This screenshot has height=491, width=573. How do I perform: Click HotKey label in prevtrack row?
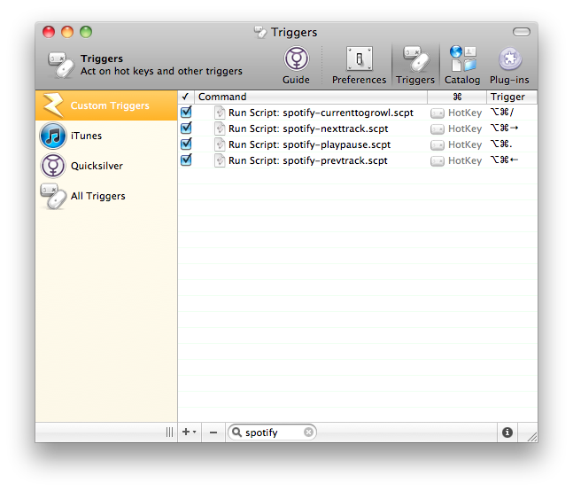click(x=465, y=161)
